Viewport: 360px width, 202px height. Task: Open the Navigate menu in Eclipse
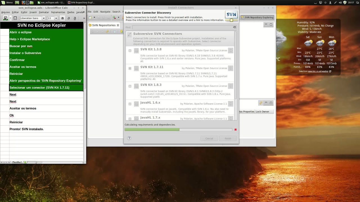(x=105, y=12)
